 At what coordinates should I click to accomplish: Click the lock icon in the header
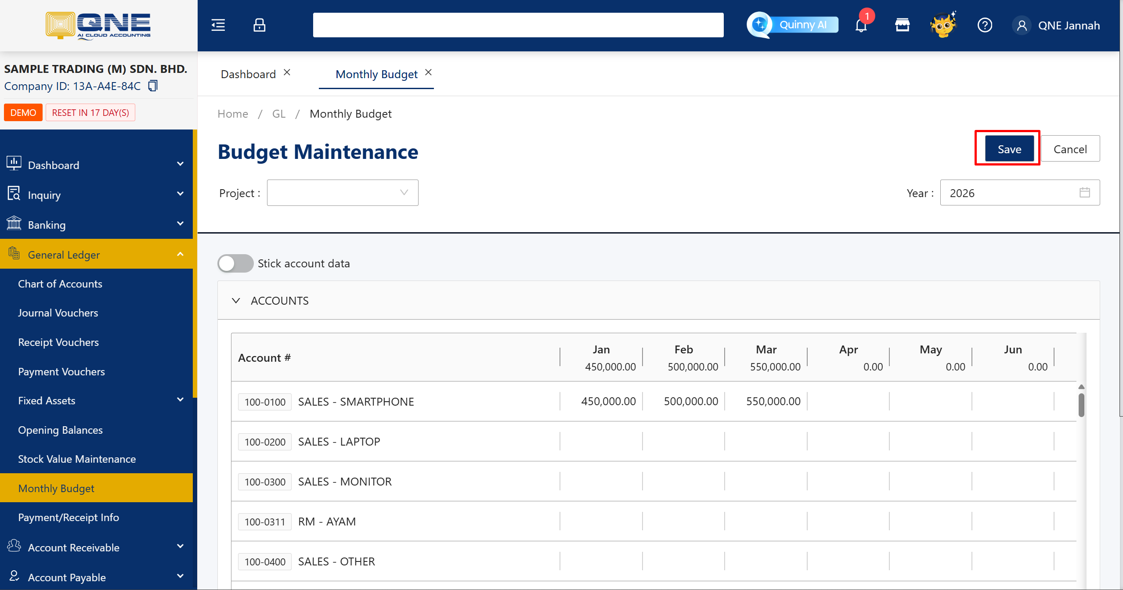[259, 25]
